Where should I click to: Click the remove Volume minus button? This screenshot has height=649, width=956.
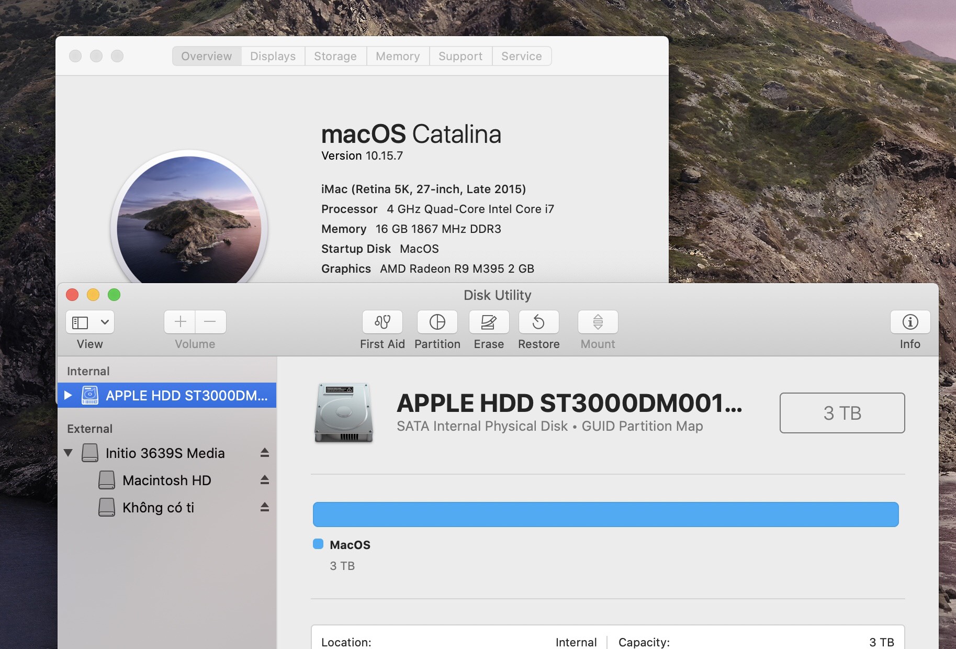[210, 322]
